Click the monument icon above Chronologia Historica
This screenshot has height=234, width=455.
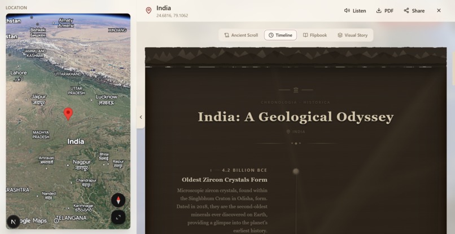296,90
